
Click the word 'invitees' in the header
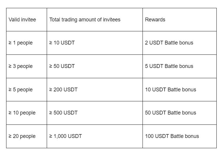point(111,20)
